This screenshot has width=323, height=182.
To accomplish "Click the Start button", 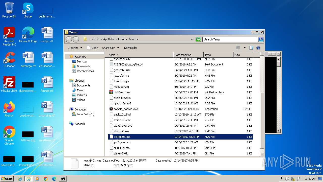I will pyautogui.click(x=7, y=179).
